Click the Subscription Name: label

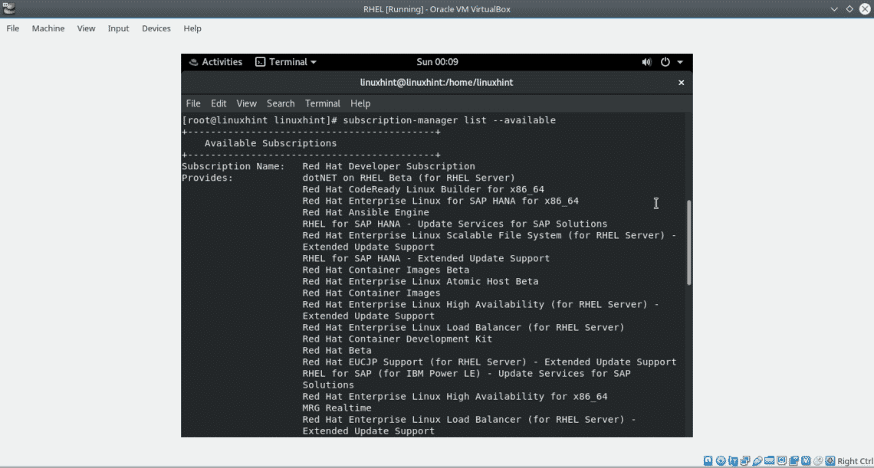234,166
